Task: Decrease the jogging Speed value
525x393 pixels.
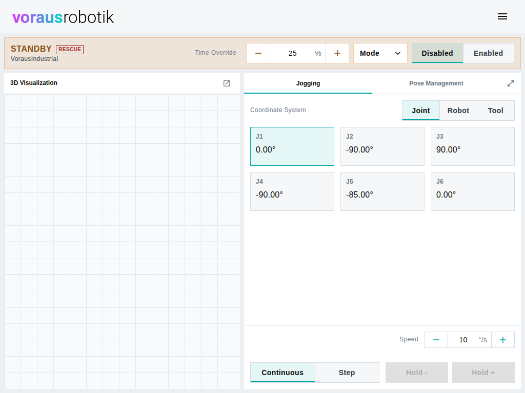Action: pyautogui.click(x=436, y=340)
